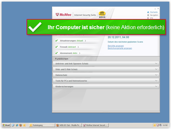Screen dimensions: 171x129
Task: Open the Berichte anzeigen link
Action: point(116,46)
